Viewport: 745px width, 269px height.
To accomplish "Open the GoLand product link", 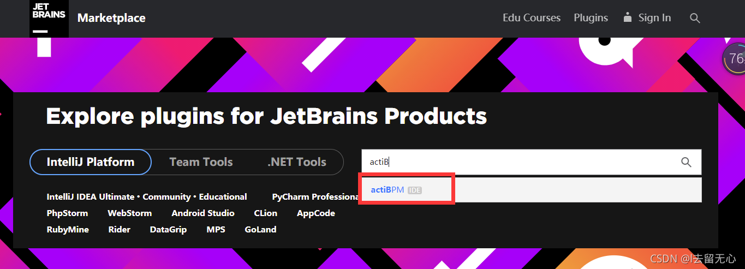I will tap(260, 230).
